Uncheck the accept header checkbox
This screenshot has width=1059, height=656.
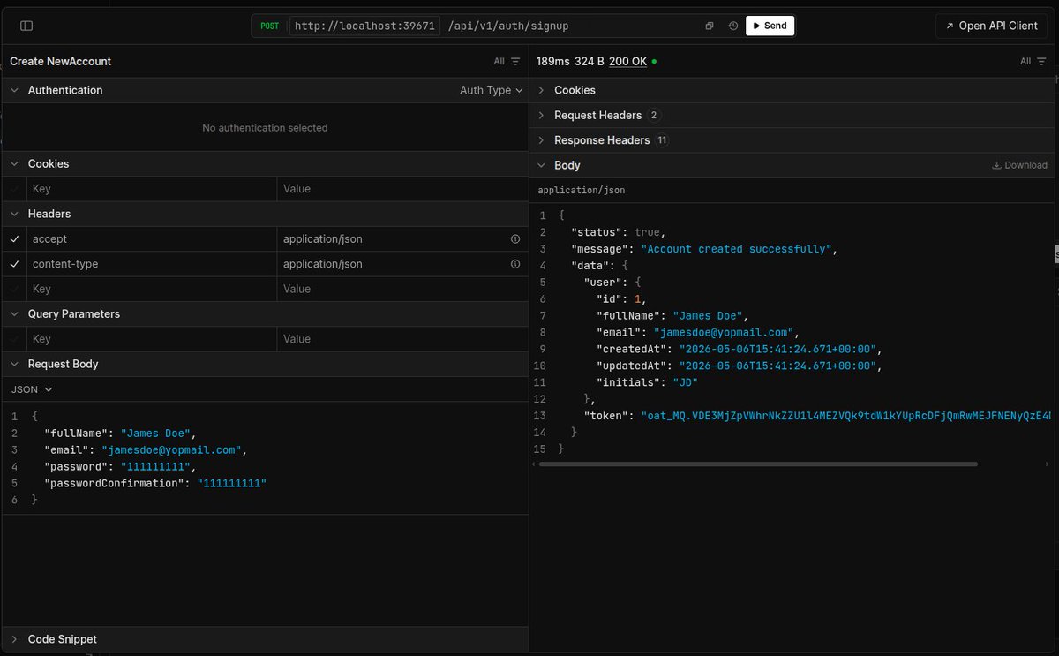[14, 239]
